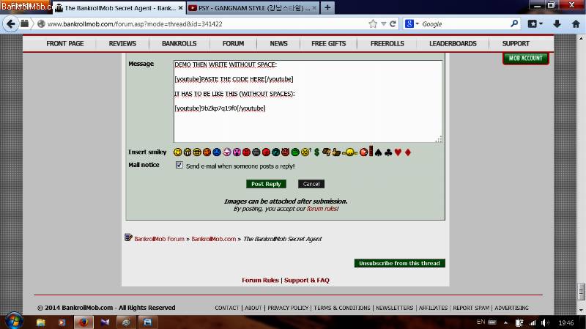Insert the red diamond suit symbol
586x329 pixels.
(x=408, y=152)
